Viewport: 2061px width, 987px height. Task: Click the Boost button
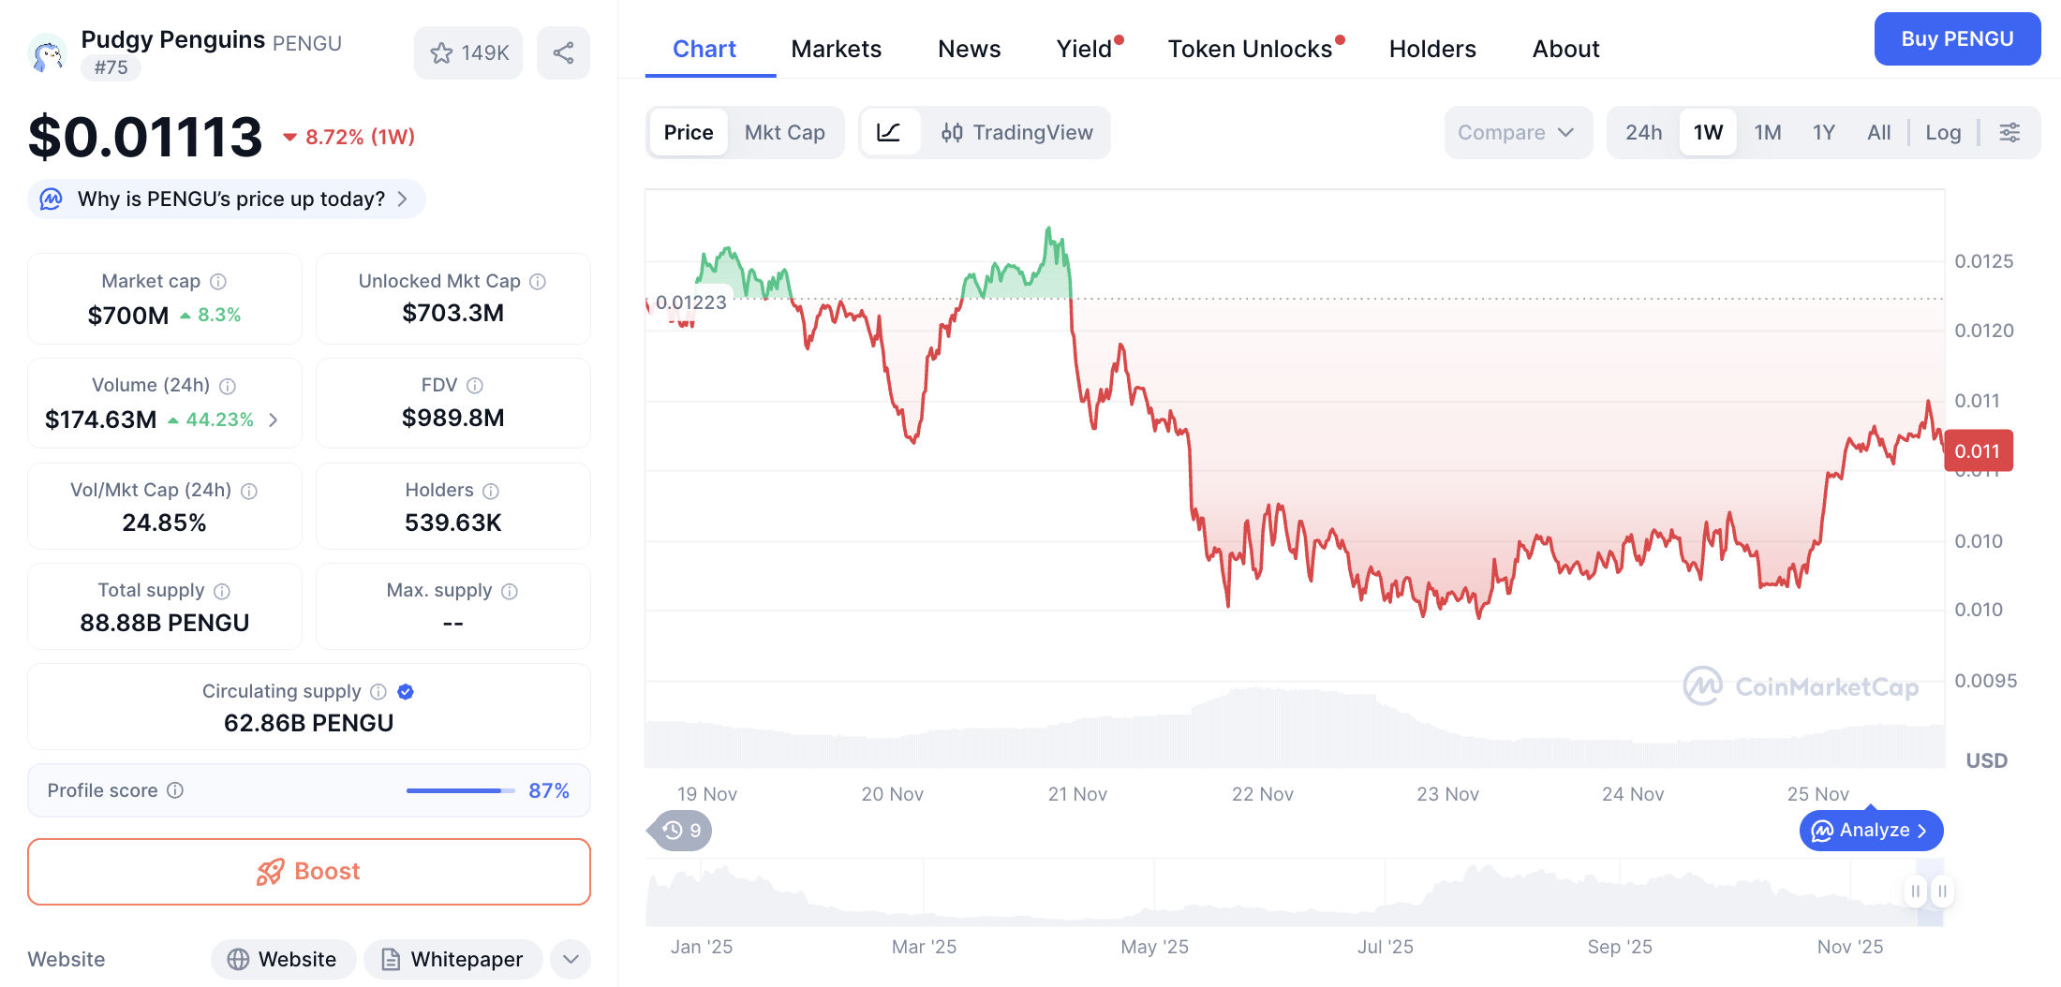[309, 872]
